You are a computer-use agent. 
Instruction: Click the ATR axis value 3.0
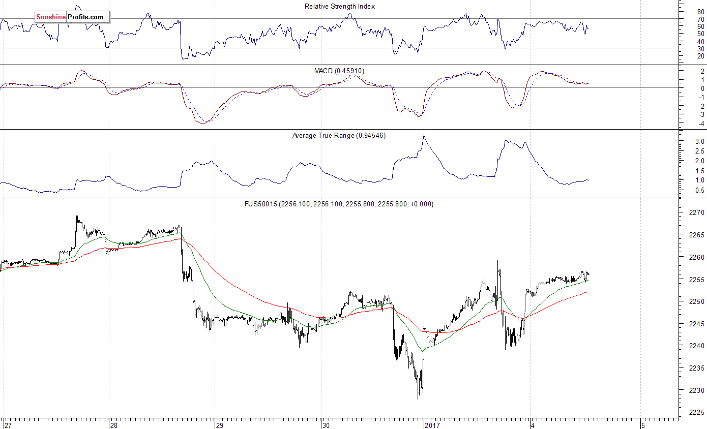pos(699,142)
